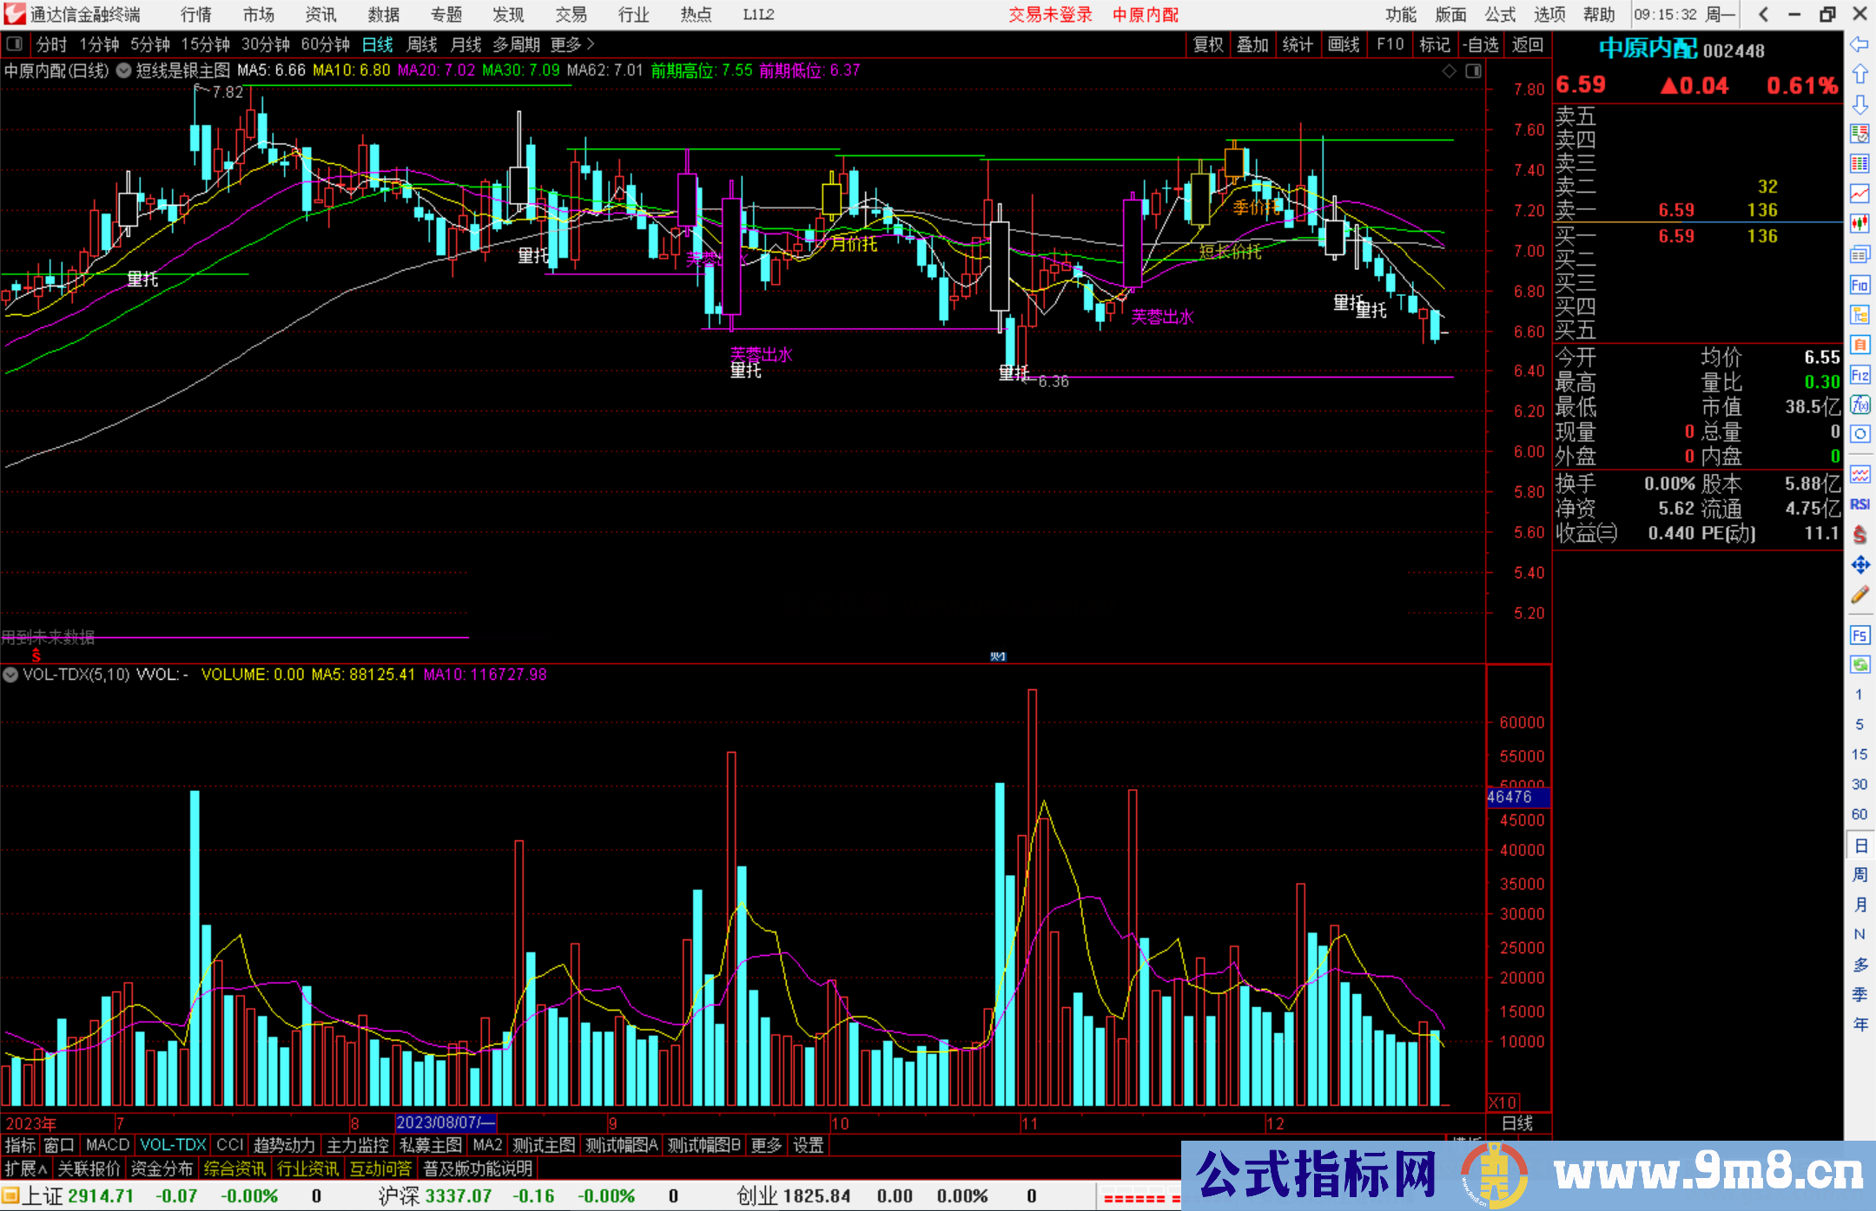
Task: Open the F12 icon in sidebar
Action: [x=1859, y=375]
